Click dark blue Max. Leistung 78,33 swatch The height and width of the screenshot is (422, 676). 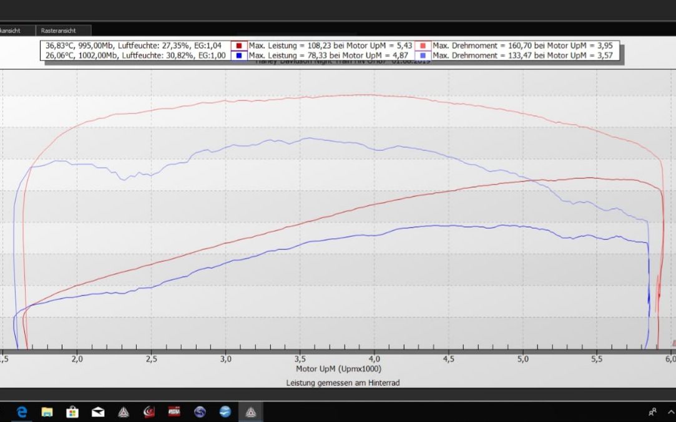[240, 55]
